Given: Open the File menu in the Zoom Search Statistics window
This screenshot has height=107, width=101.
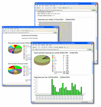Looking at the screenshot, I should [3, 29].
